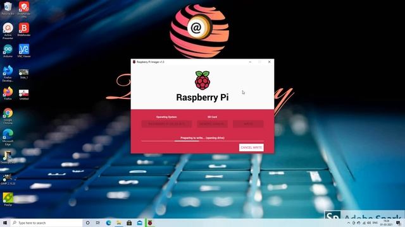
Task: Click 'Preparing to write' status text
Action: 202,138
